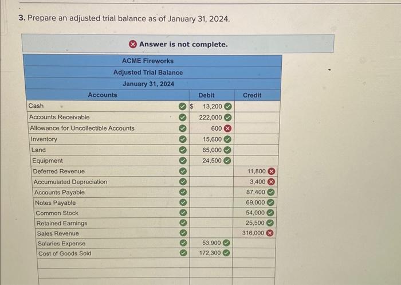Click the green check next to Land account name
This screenshot has width=401, height=285.
182,150
